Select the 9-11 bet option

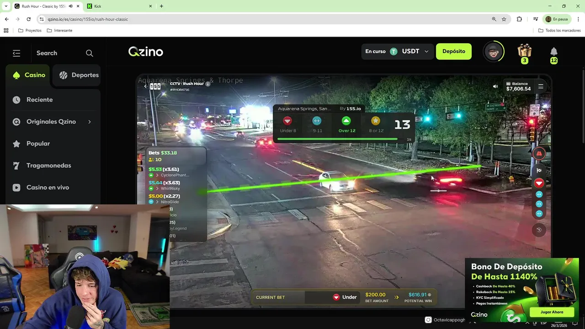[x=317, y=124]
